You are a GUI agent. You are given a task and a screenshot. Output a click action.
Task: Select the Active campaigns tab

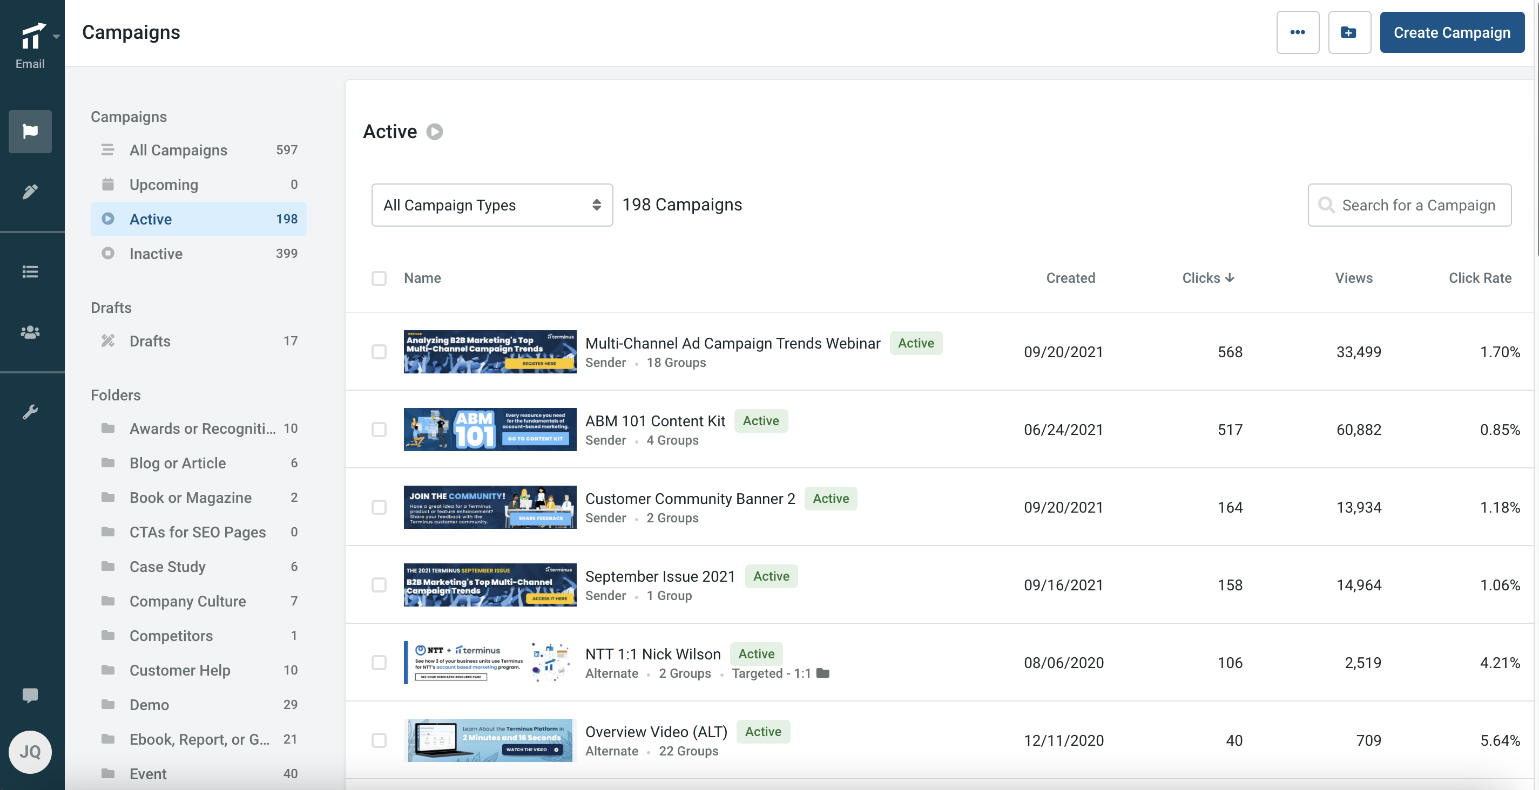(150, 217)
